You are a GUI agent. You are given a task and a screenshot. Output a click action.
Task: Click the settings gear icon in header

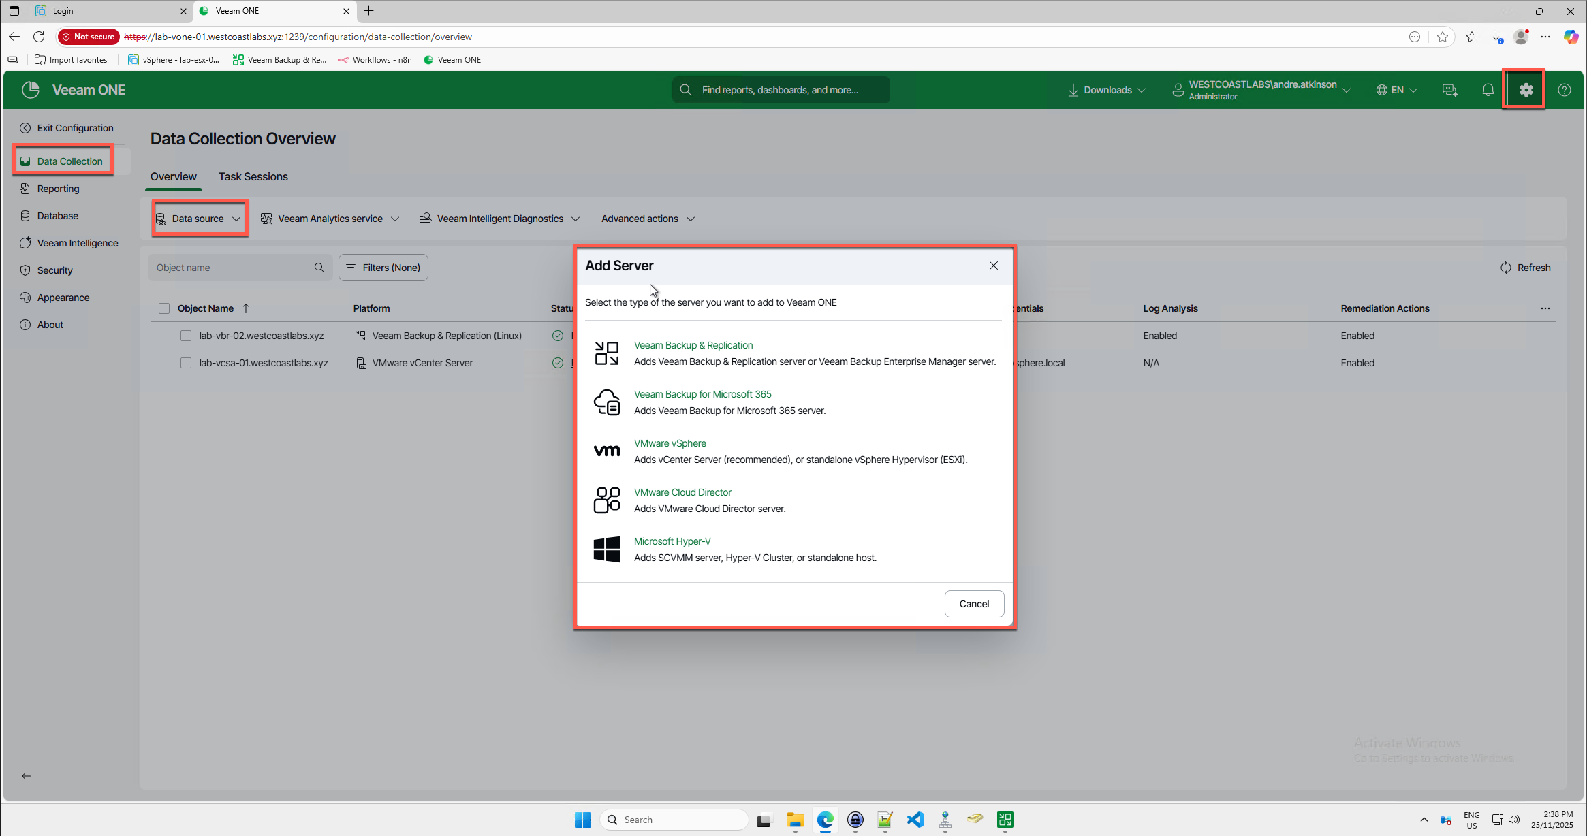point(1526,89)
